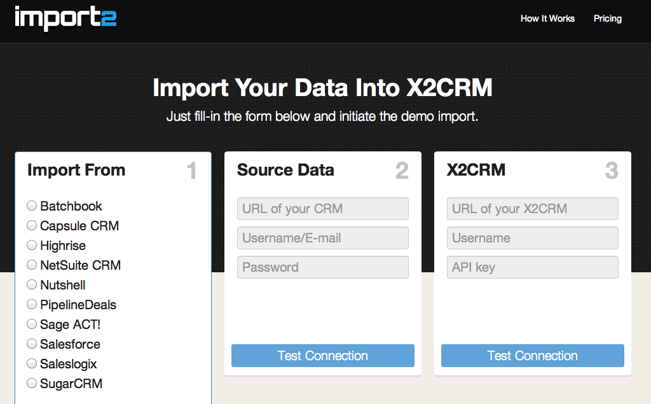Select Saleslogix as import source
The width and height of the screenshot is (651, 404).
[x=32, y=364]
